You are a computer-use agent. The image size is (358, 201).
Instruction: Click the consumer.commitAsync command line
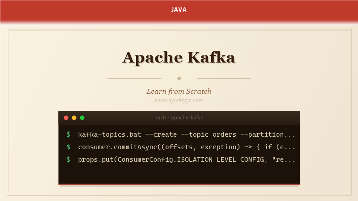pyautogui.click(x=187, y=147)
